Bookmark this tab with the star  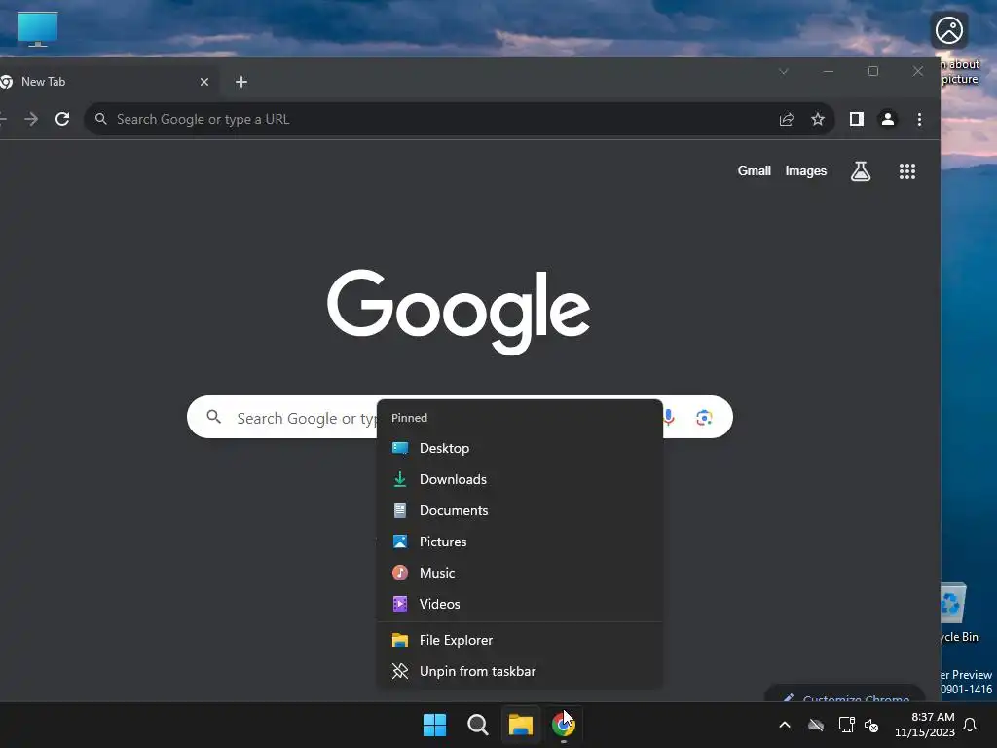pos(818,119)
